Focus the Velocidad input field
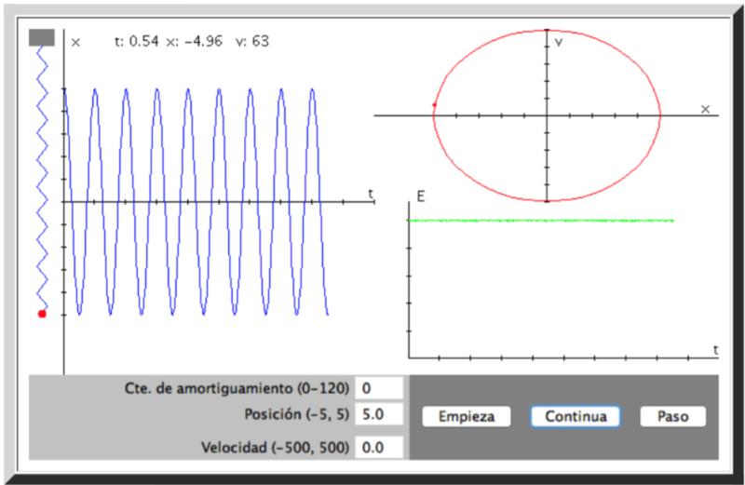The height and width of the screenshot is (485, 745). coord(379,448)
